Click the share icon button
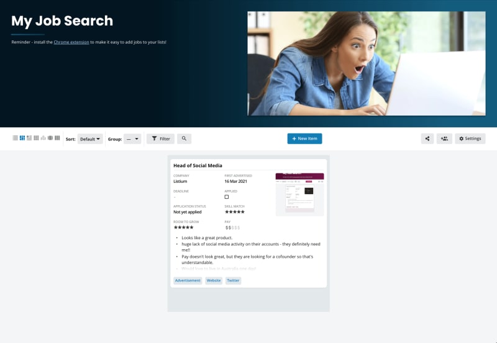Viewport: 497px width, 343px height. (427, 139)
